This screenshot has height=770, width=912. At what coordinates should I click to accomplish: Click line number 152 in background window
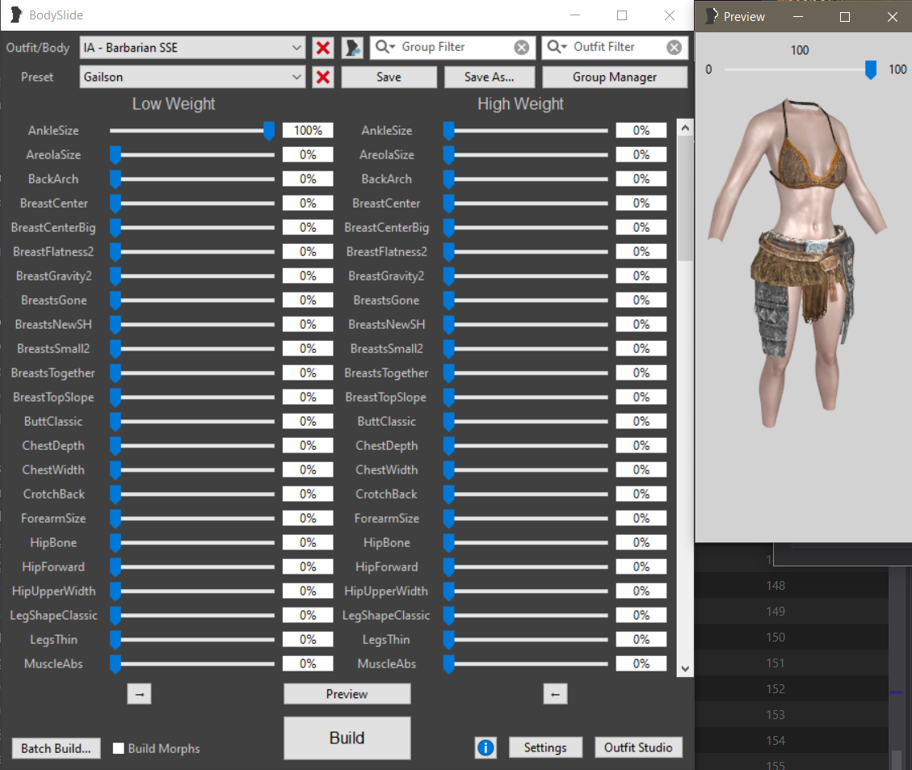point(775,689)
